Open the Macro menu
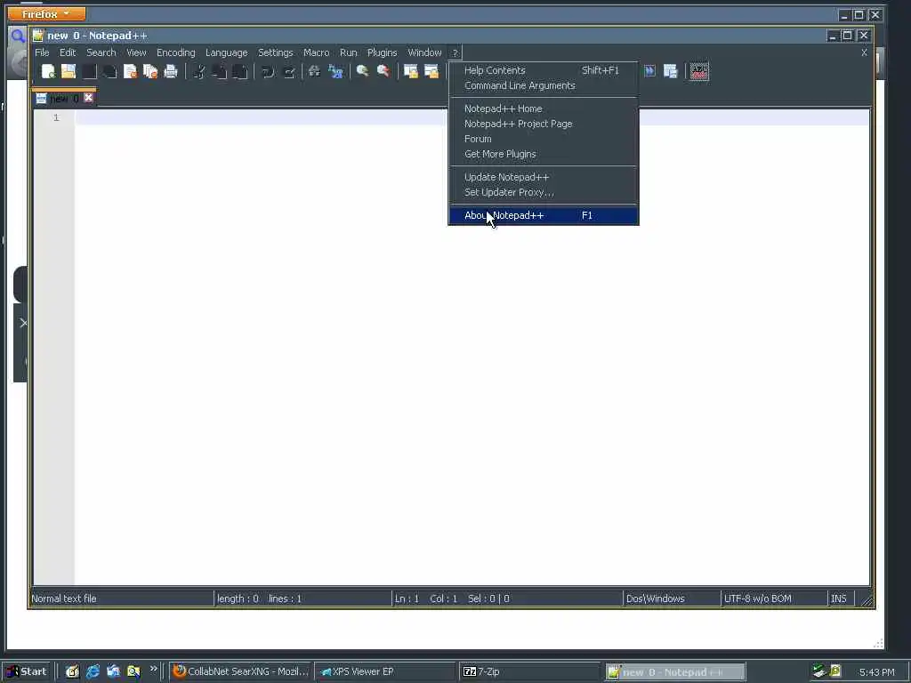The height and width of the screenshot is (683, 911). (316, 52)
